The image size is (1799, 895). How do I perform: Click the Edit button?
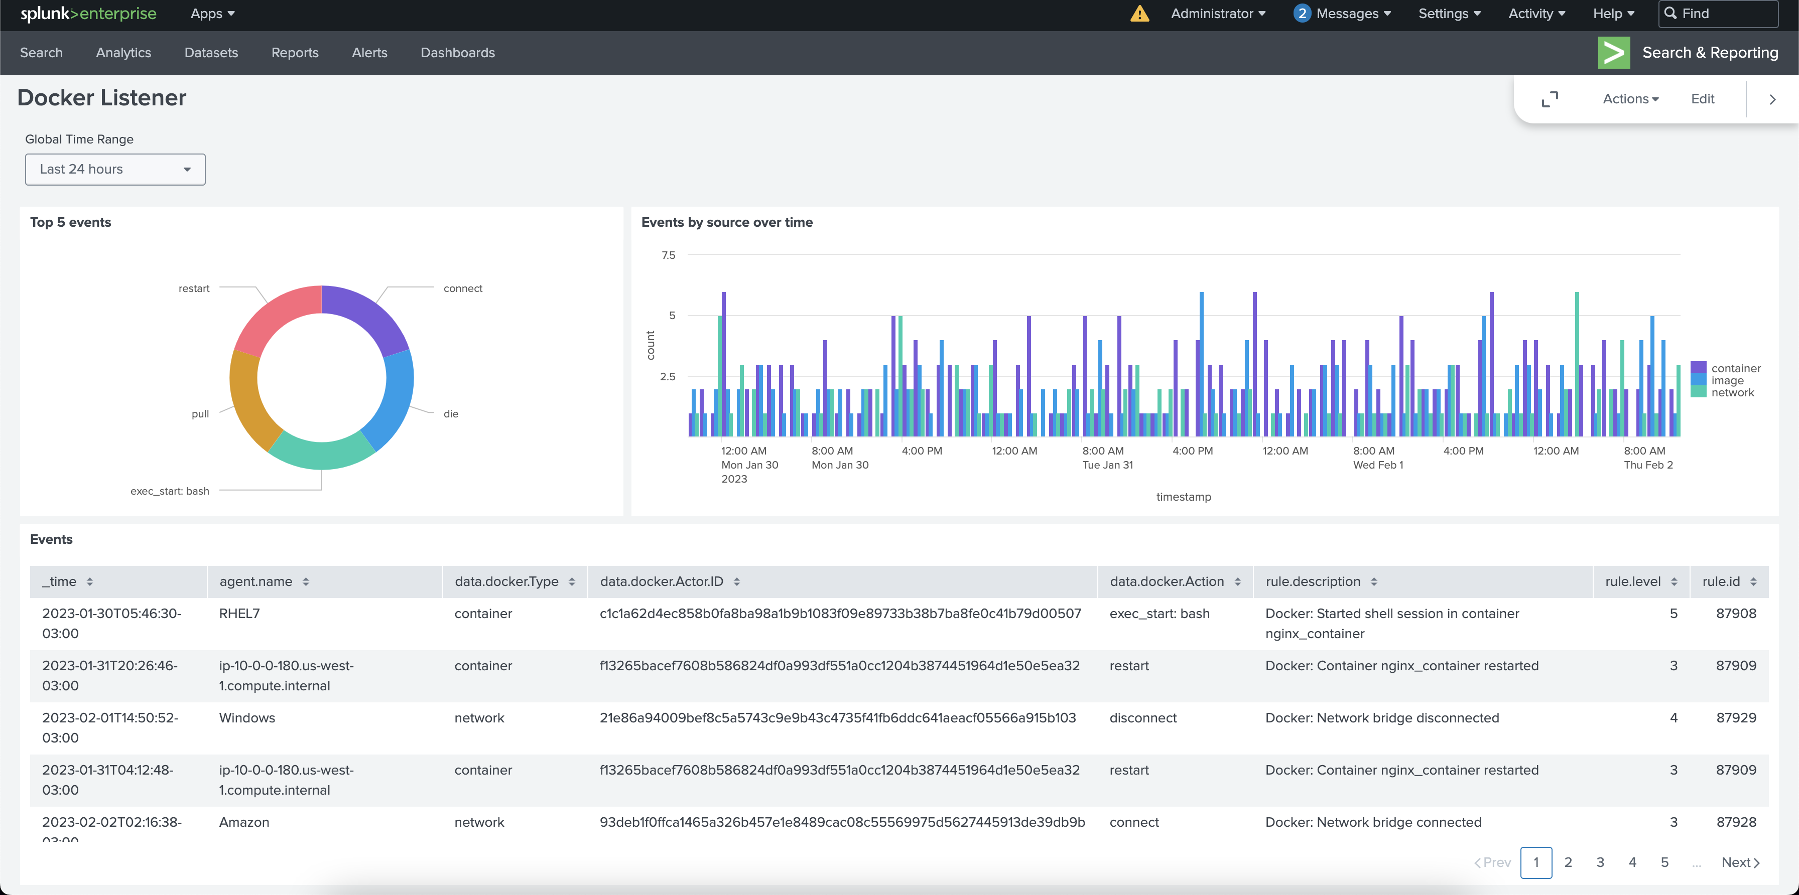pos(1702,98)
